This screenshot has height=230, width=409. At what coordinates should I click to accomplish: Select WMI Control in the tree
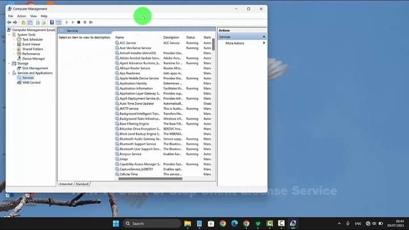pyautogui.click(x=31, y=82)
